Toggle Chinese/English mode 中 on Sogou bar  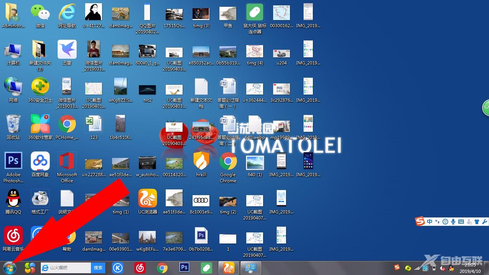click(430, 222)
